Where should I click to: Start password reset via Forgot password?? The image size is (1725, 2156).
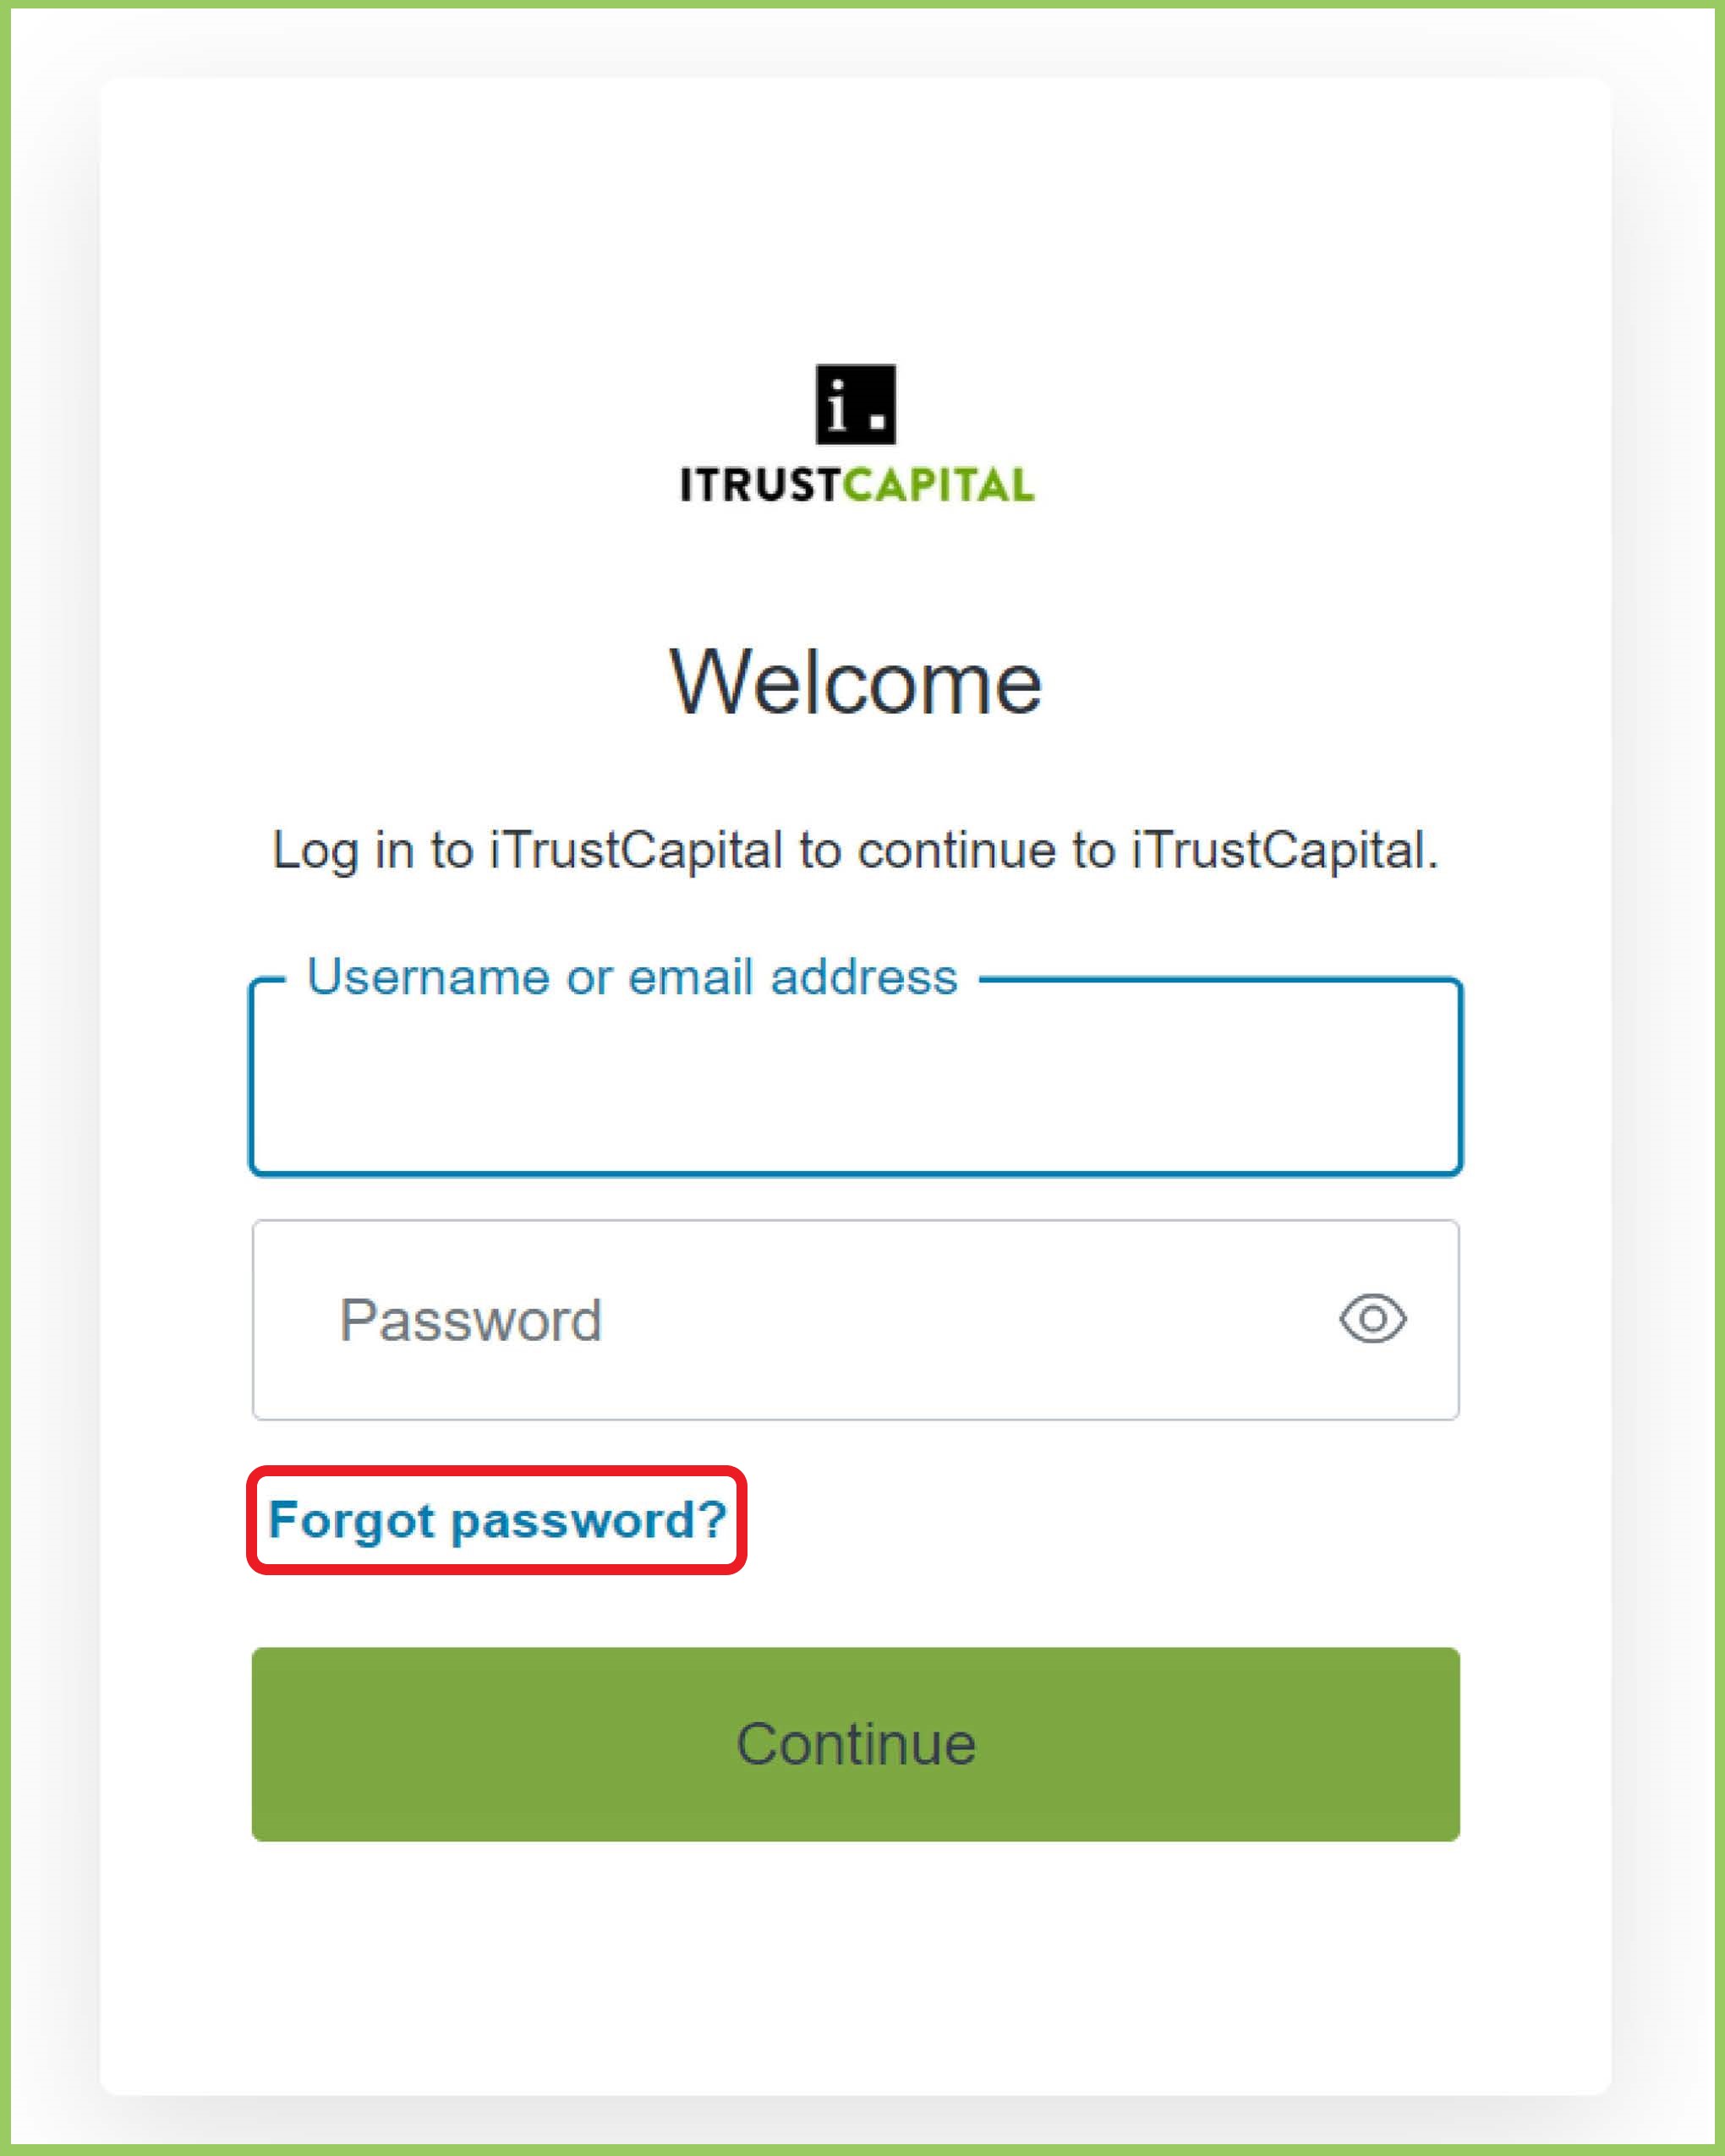click(497, 1520)
